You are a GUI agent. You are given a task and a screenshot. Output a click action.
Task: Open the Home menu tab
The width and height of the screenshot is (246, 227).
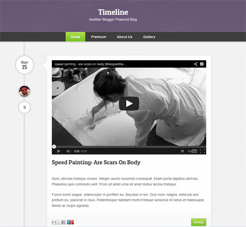point(75,37)
